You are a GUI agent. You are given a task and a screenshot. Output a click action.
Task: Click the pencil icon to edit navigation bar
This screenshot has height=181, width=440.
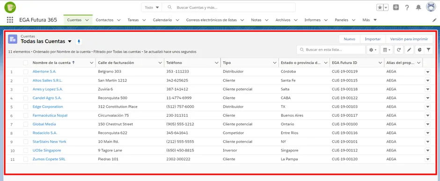pos(434,20)
